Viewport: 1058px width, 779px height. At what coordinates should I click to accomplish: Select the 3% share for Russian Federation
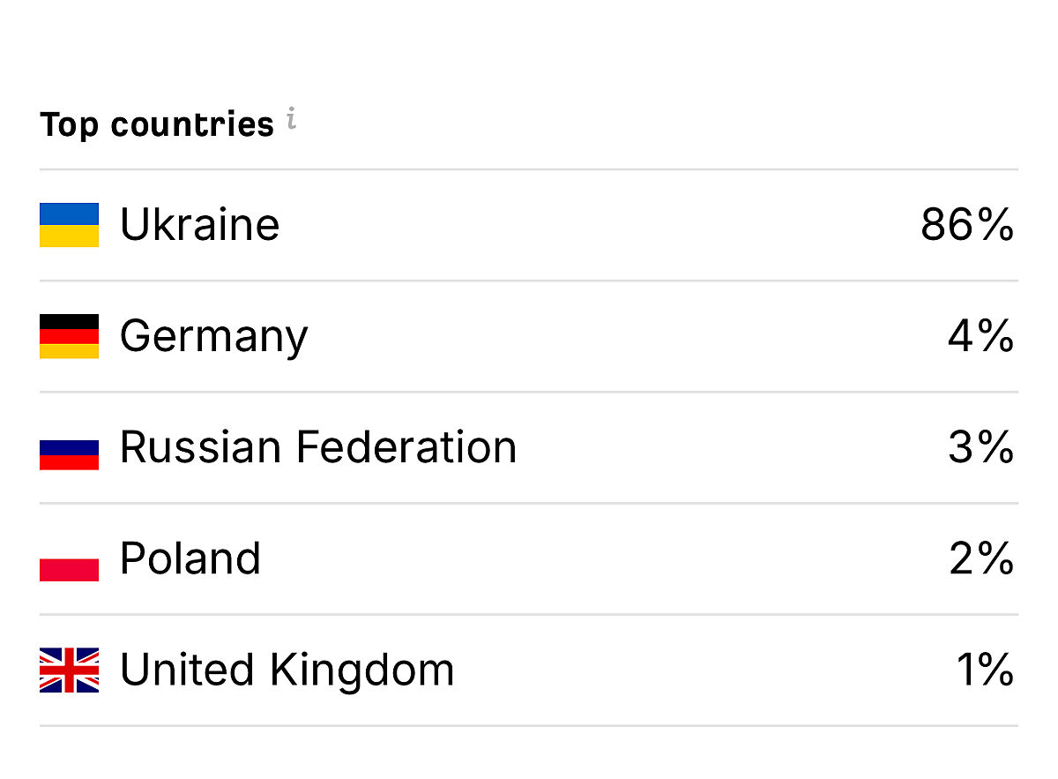pyautogui.click(x=980, y=447)
